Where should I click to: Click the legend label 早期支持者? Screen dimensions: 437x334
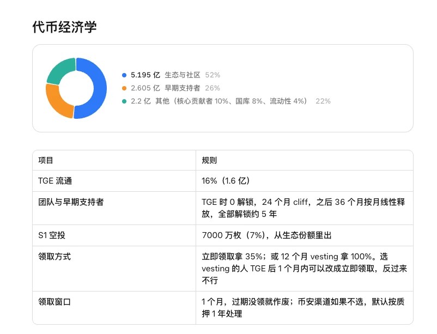(183, 88)
